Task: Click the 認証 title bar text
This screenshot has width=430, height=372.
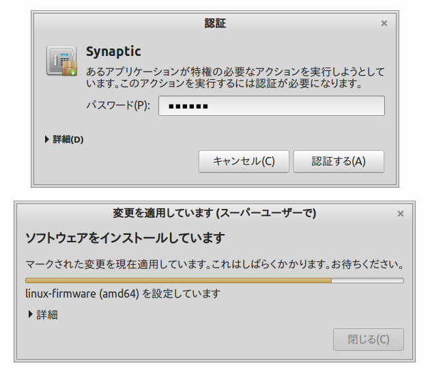Action: 215,23
